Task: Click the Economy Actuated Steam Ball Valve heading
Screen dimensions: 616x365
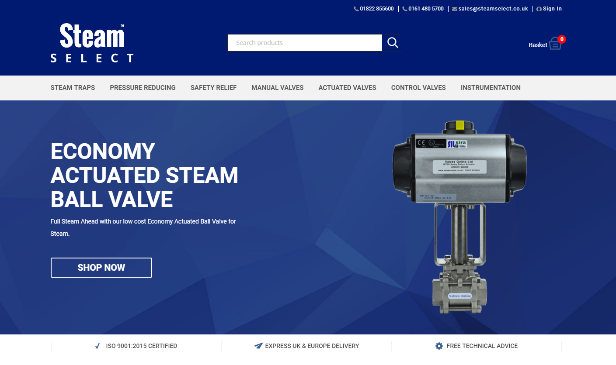Action: pyautogui.click(x=144, y=176)
